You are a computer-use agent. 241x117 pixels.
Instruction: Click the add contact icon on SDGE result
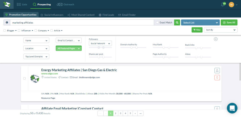217,70
